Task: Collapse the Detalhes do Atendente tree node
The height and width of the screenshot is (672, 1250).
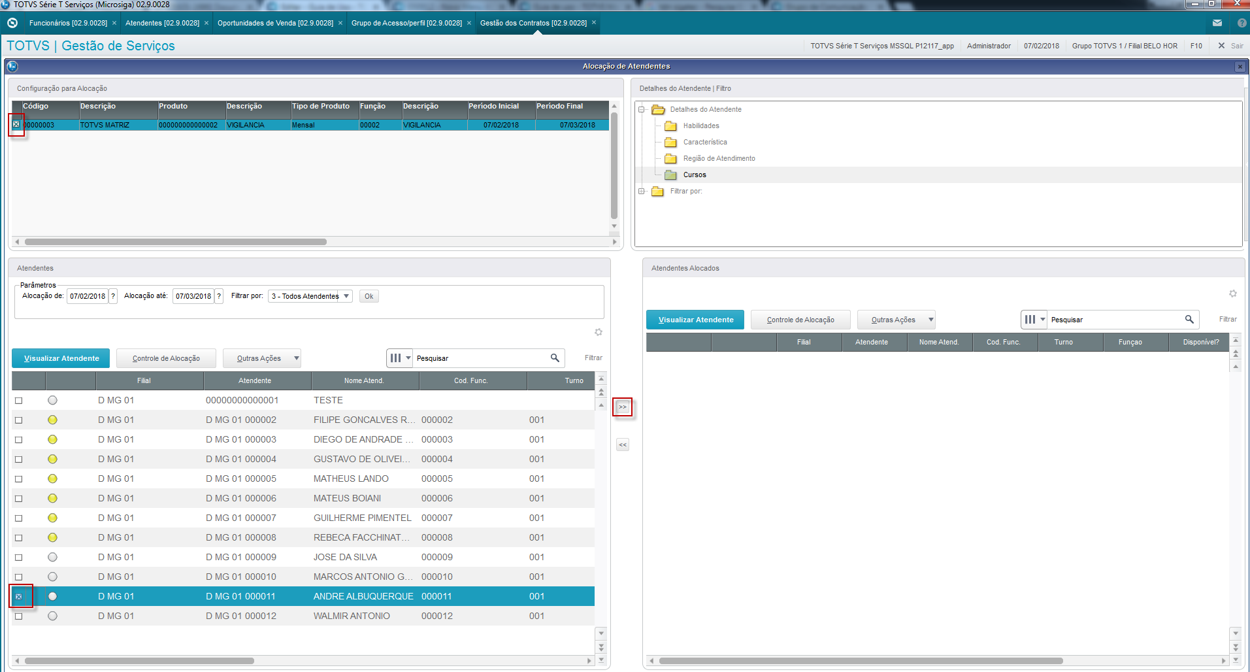Action: click(x=642, y=109)
